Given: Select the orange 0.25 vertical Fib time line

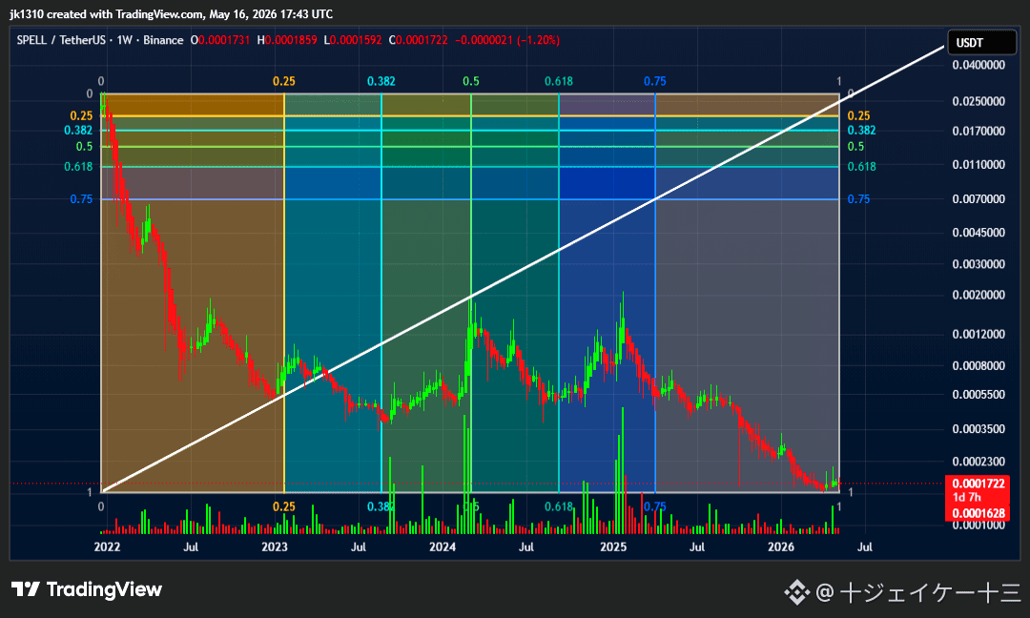Looking at the screenshot, I should pyautogui.click(x=284, y=293).
